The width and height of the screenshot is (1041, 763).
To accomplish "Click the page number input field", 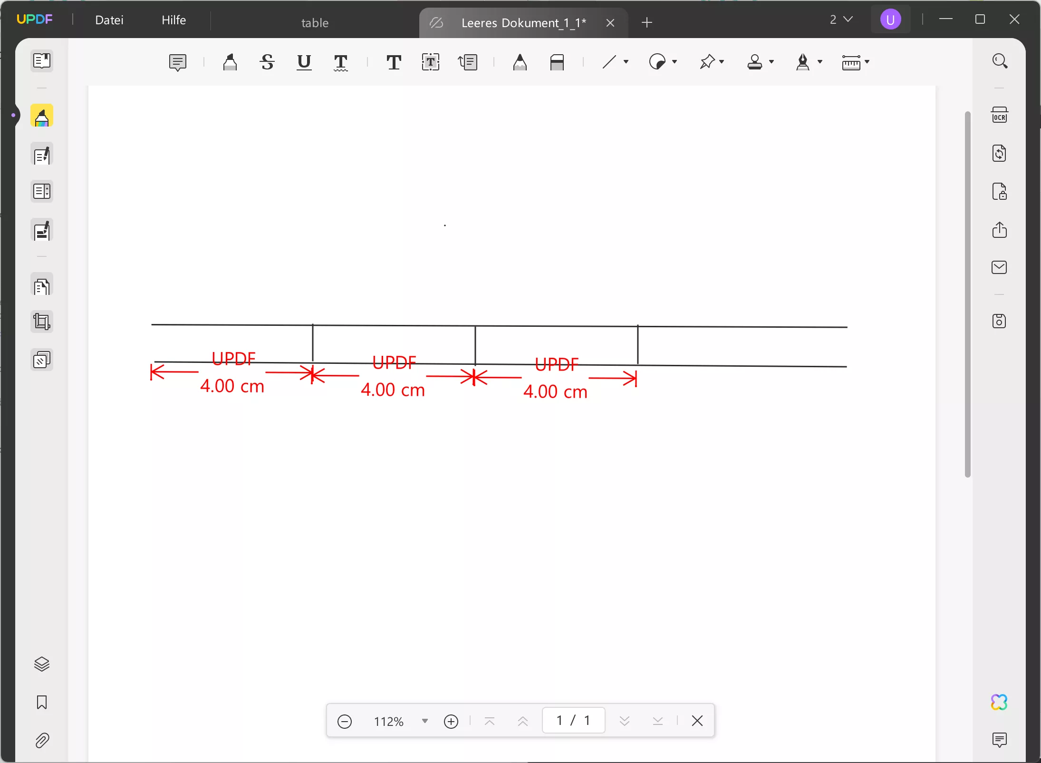I will click(574, 720).
